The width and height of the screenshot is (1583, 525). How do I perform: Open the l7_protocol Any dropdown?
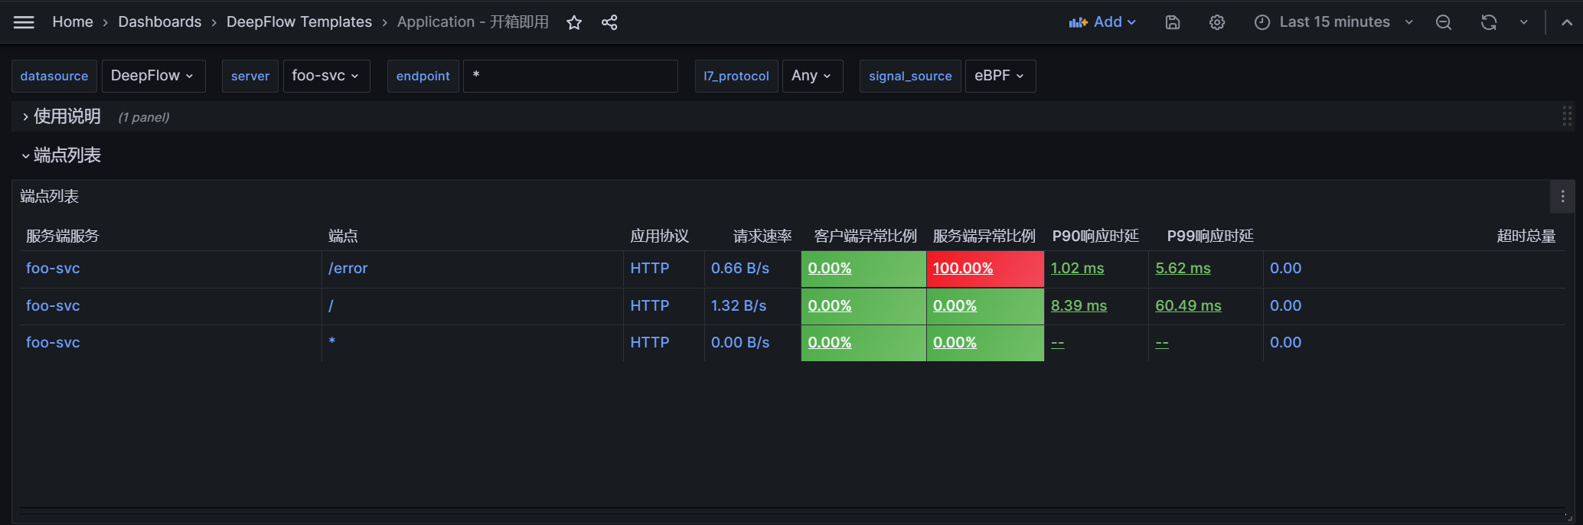pyautogui.click(x=812, y=76)
